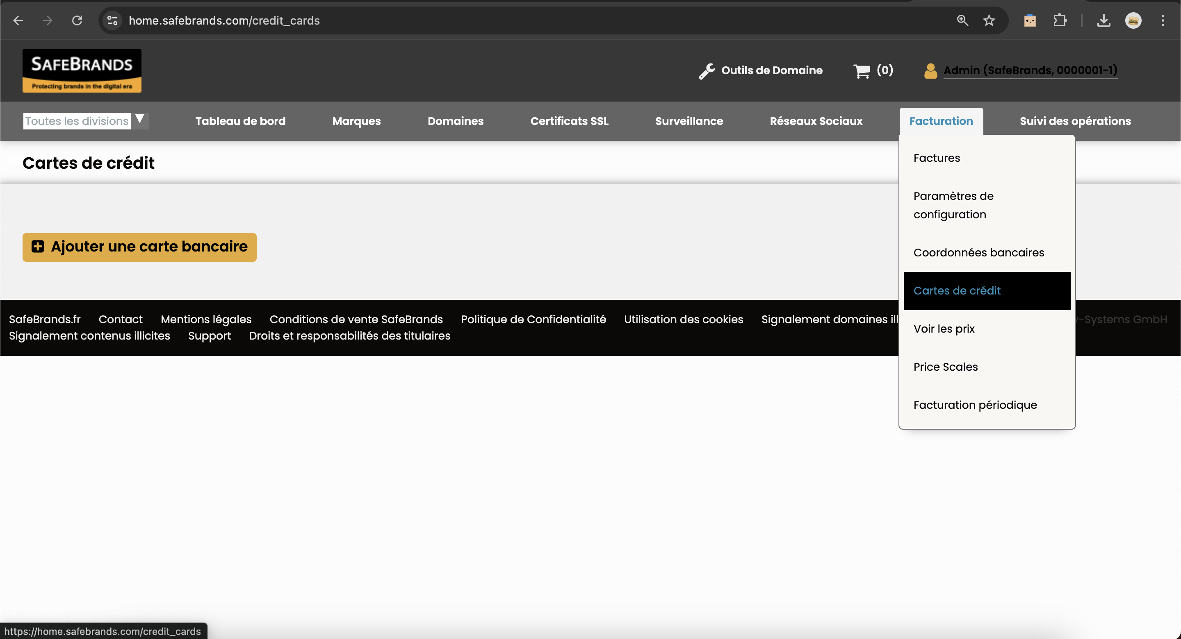The height and width of the screenshot is (639, 1181).
Task: Open the Mentions légales footer link
Action: coord(206,319)
